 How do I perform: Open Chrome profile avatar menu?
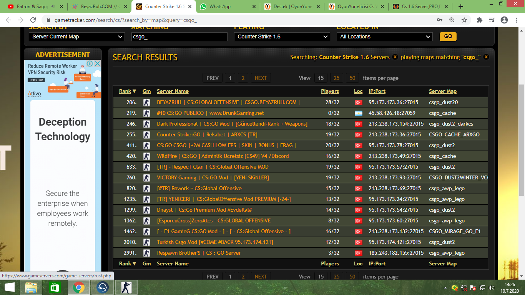point(505,20)
